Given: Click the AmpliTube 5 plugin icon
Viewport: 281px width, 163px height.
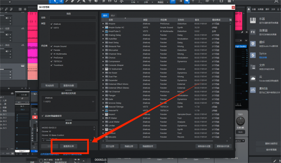Looking at the screenshot, I should coord(107,31).
